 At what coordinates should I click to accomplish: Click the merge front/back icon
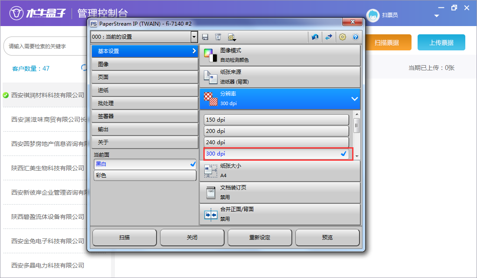point(210,215)
